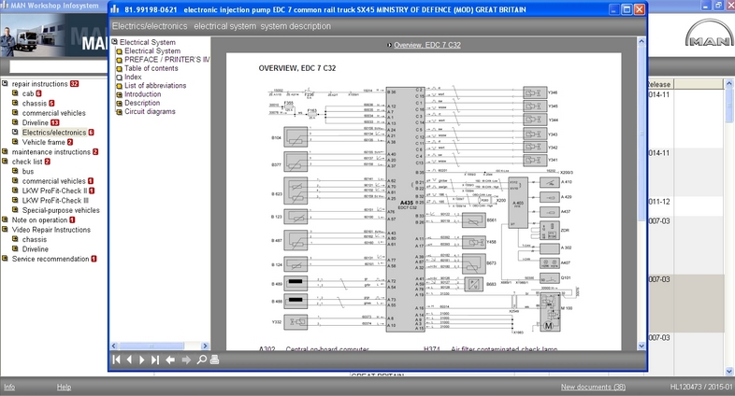The width and height of the screenshot is (735, 396).
Task: Click the red 32 badge beside repair instructions
Action: [74, 84]
